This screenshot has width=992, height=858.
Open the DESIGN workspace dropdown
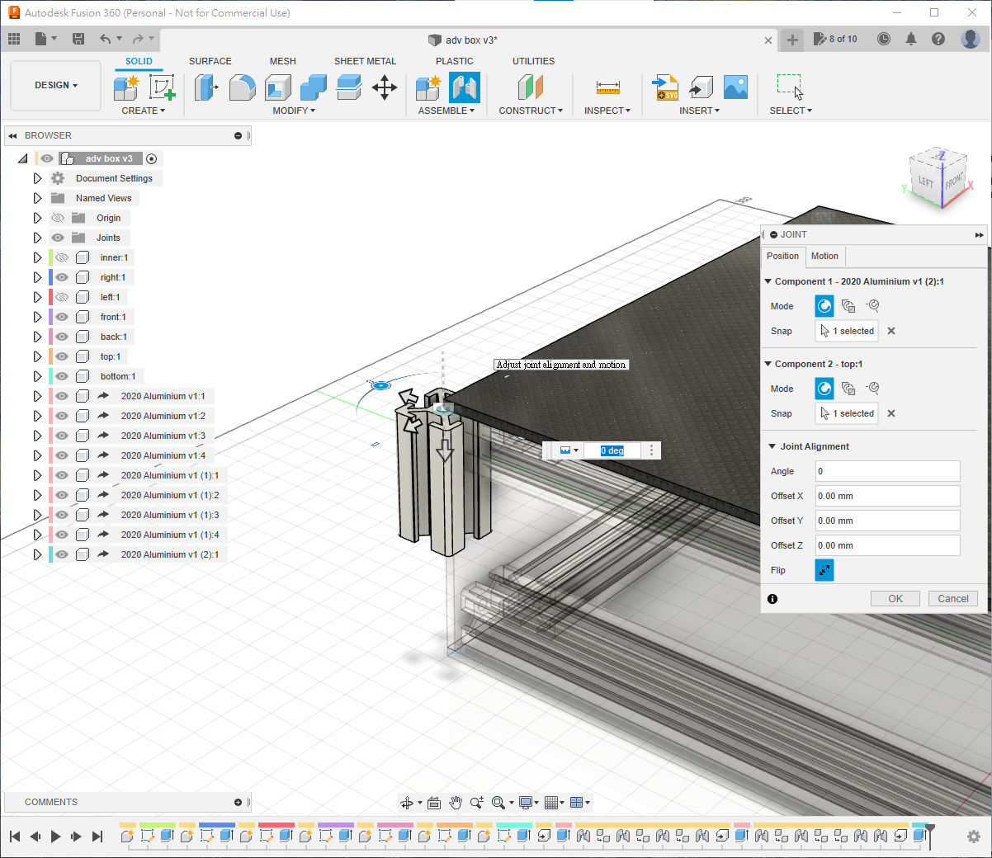click(56, 85)
